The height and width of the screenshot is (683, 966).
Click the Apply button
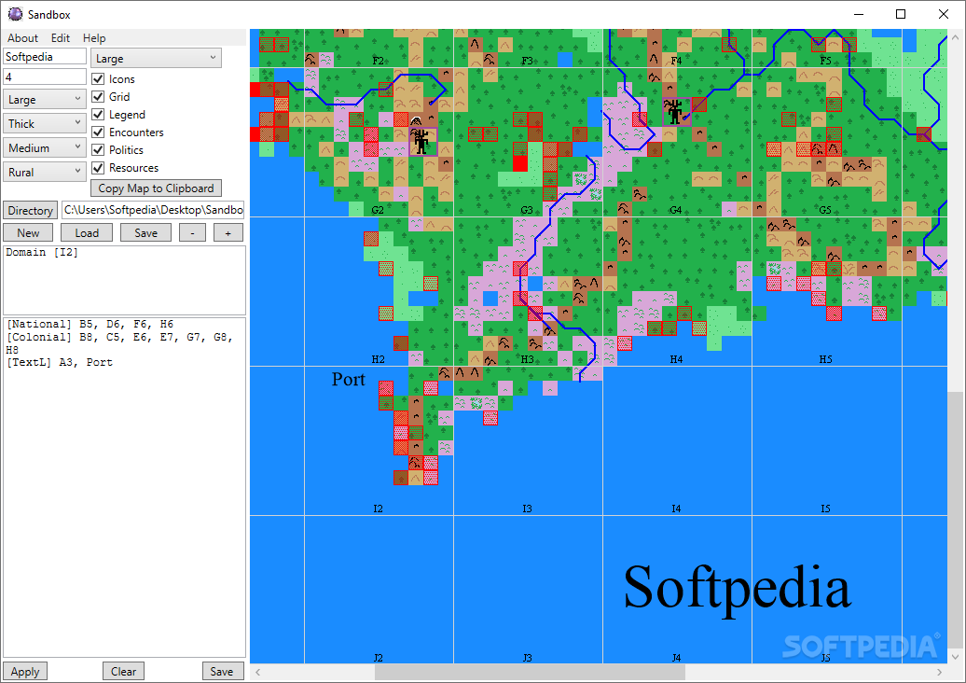25,671
